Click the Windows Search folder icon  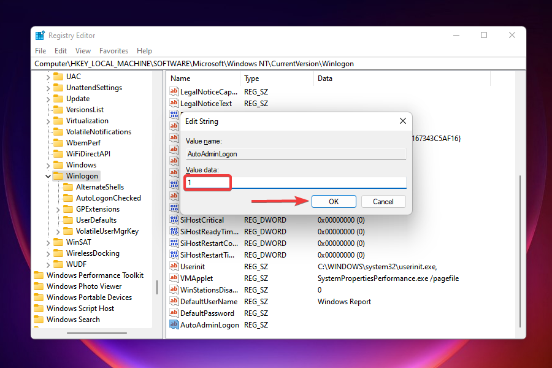pos(39,319)
